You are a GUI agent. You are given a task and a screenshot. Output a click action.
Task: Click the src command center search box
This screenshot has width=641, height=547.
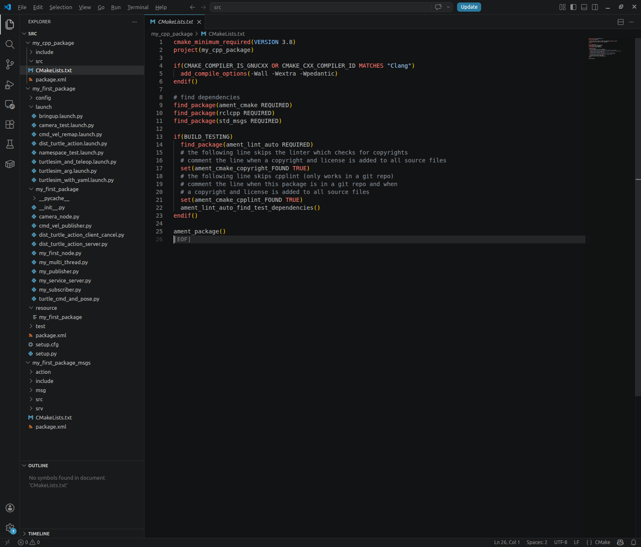pyautogui.click(x=322, y=7)
